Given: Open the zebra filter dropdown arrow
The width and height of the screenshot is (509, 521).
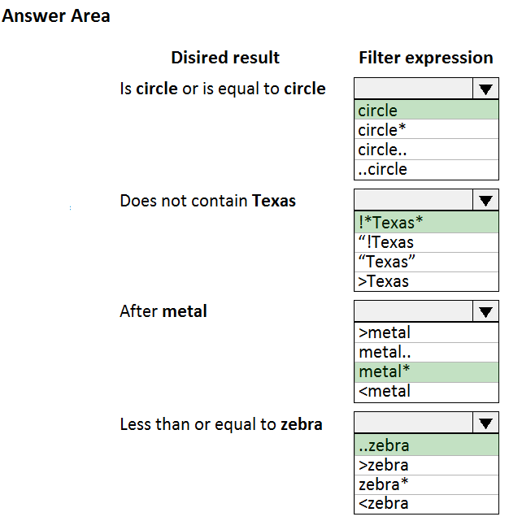Looking at the screenshot, I should tap(485, 423).
